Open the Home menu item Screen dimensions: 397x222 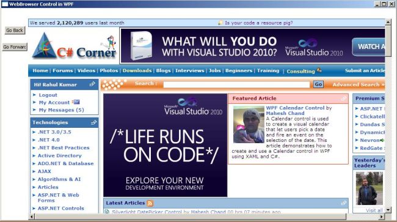coord(40,71)
